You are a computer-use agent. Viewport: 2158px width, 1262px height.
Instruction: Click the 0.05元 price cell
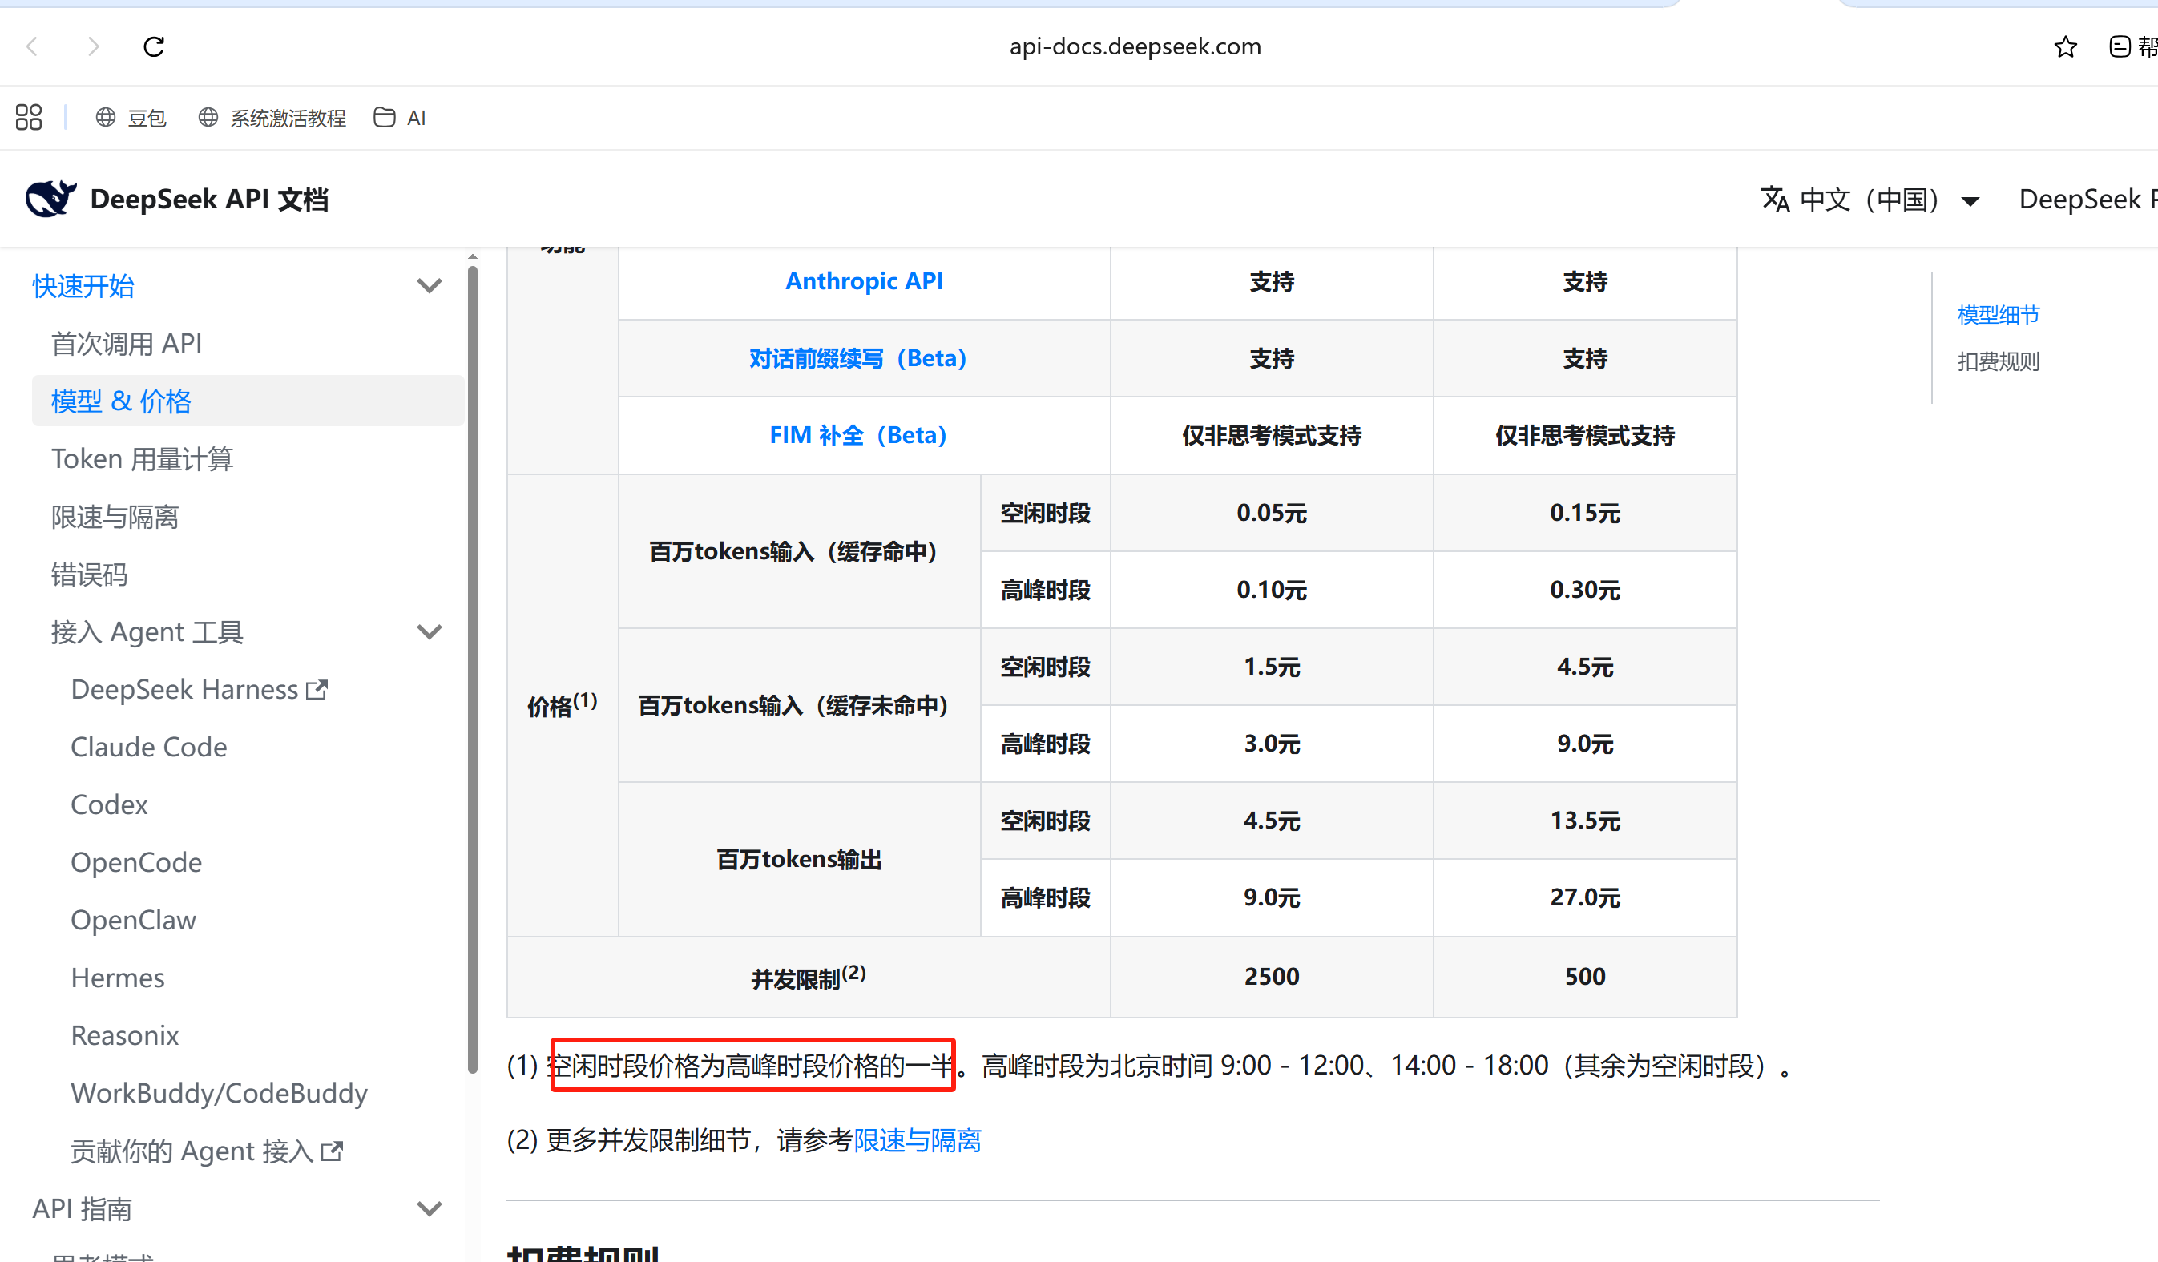click(x=1272, y=513)
